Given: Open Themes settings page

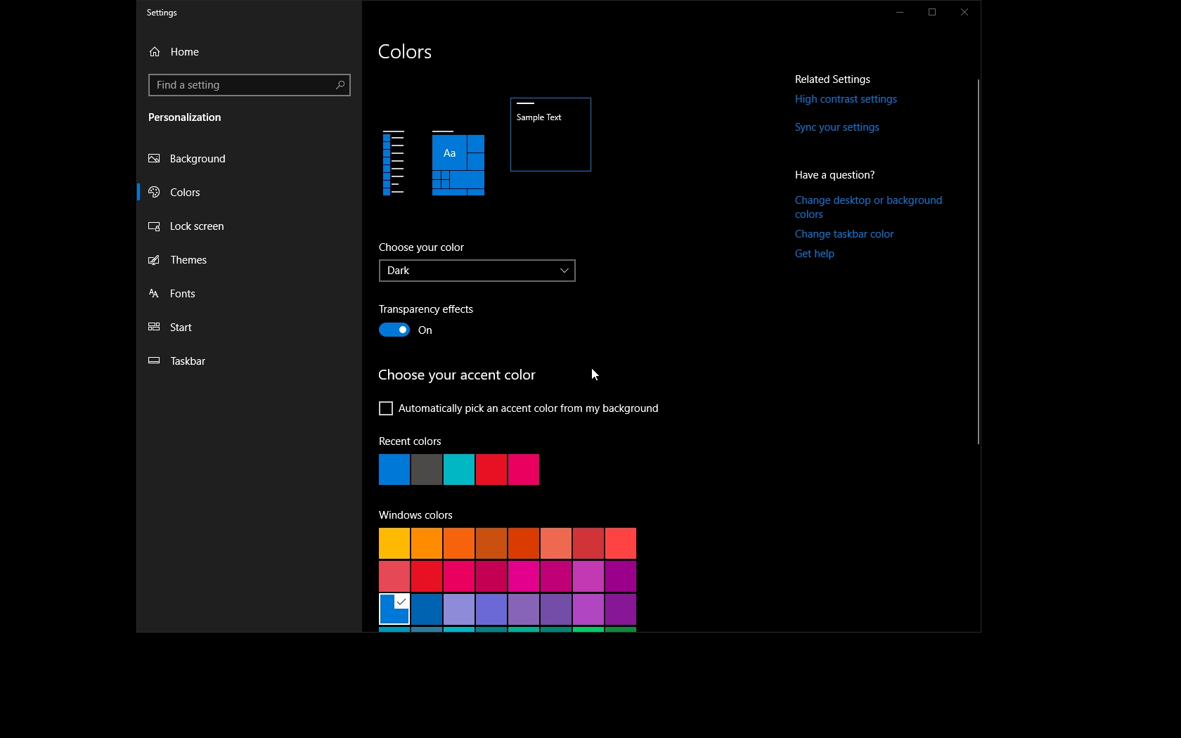Looking at the screenshot, I should pyautogui.click(x=250, y=260).
